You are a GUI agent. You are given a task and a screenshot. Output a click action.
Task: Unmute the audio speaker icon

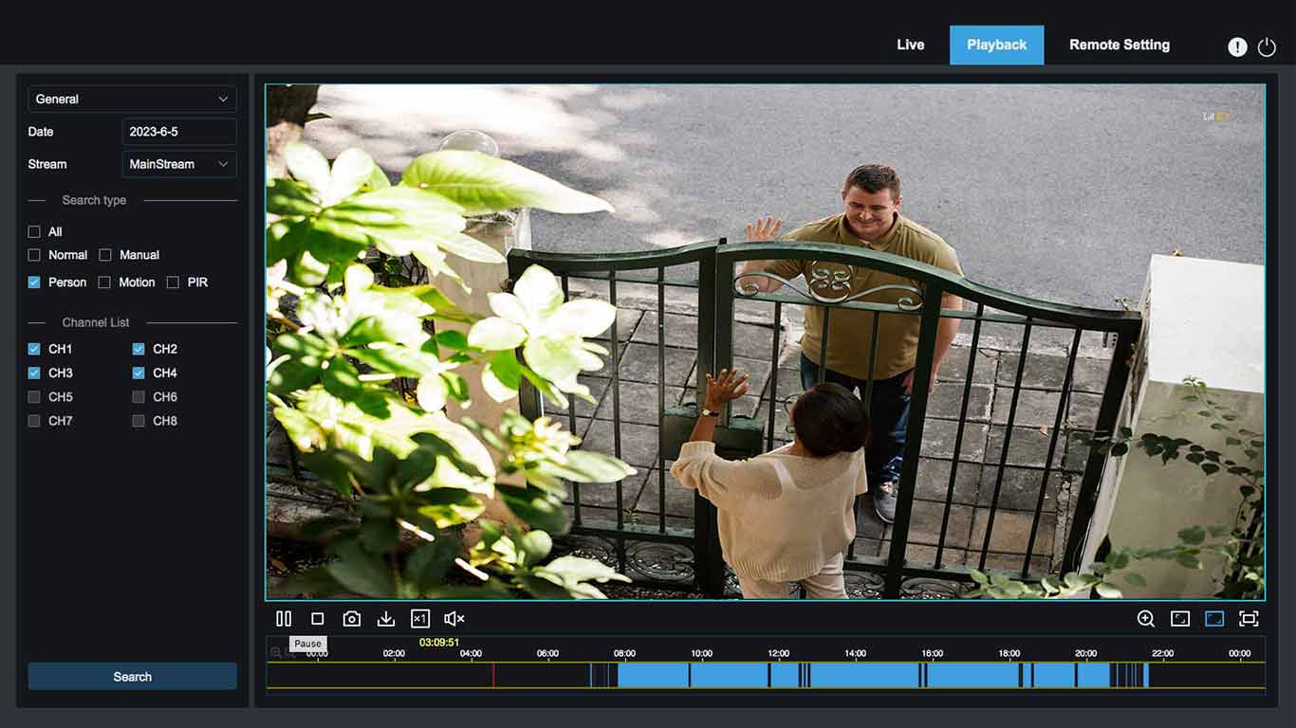tap(454, 619)
